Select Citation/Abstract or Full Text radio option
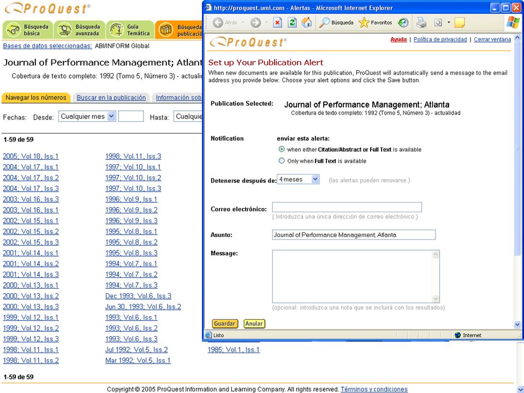The image size is (524, 393). point(282,149)
